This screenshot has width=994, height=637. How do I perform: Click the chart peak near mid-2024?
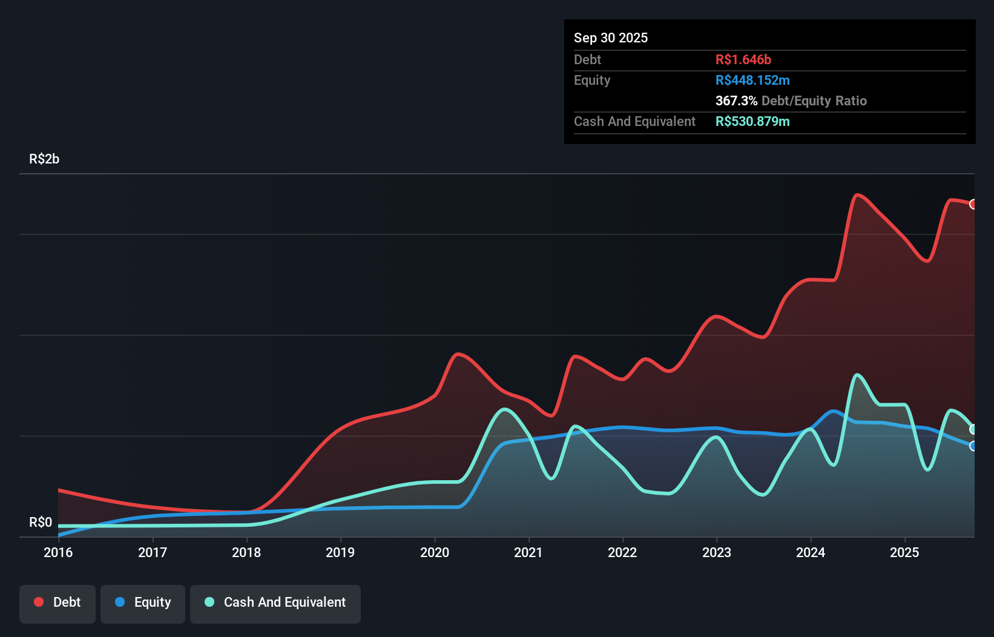[x=857, y=195]
